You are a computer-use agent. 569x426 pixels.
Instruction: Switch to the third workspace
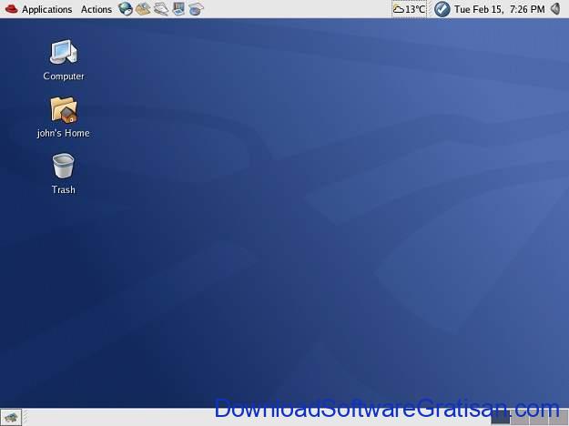click(x=539, y=417)
